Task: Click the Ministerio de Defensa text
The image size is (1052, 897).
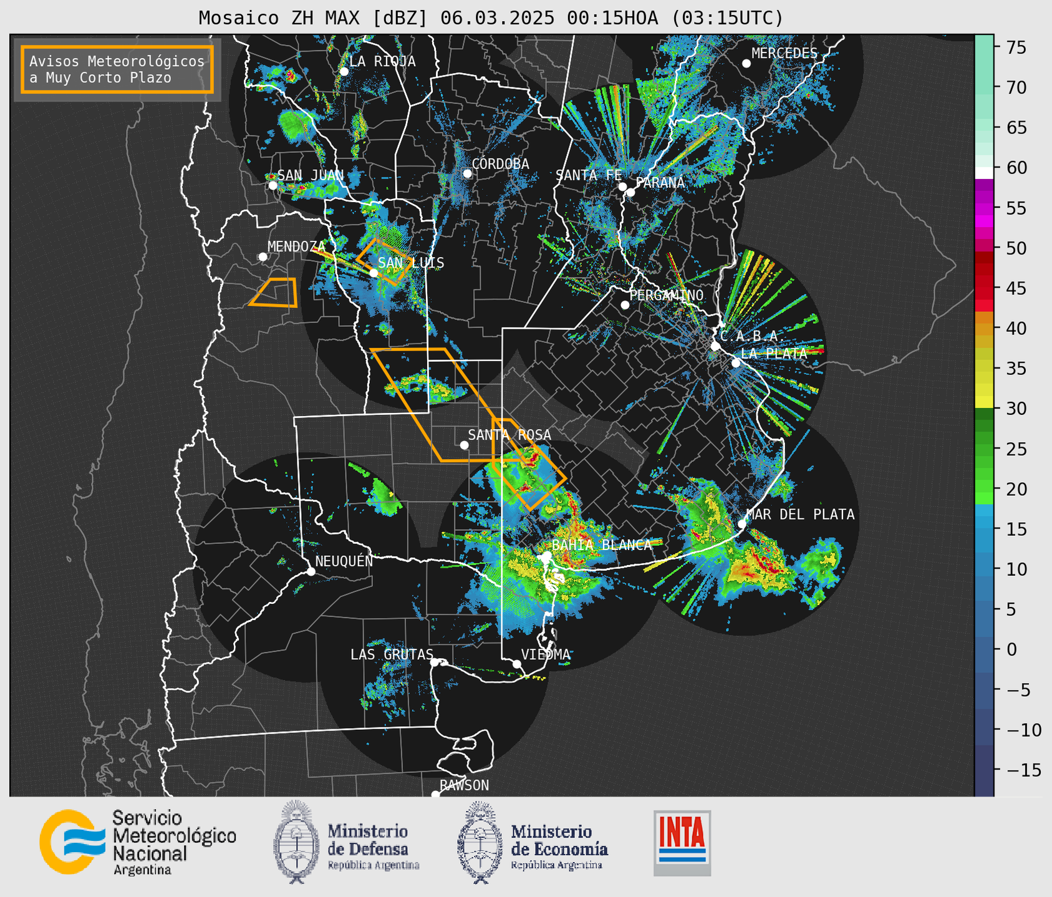Action: [374, 846]
